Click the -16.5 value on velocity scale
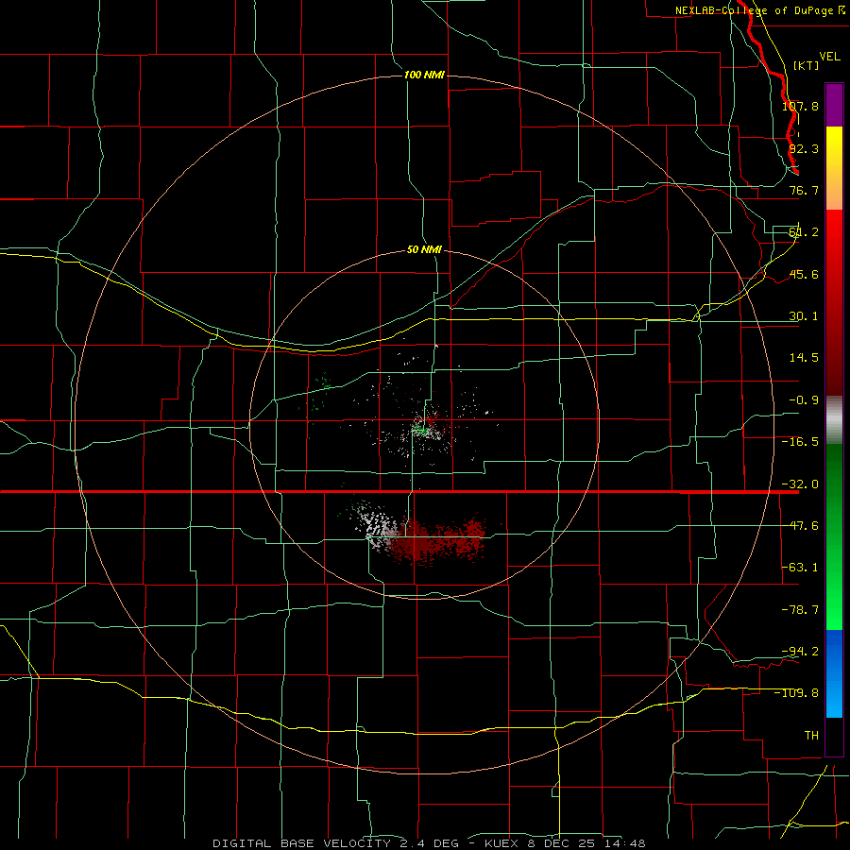Viewport: 850px width, 850px height. click(x=800, y=442)
